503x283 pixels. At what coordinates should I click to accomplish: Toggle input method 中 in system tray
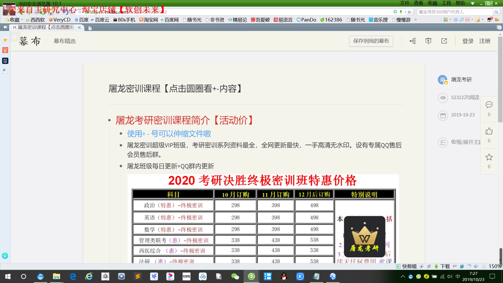click(x=458, y=276)
